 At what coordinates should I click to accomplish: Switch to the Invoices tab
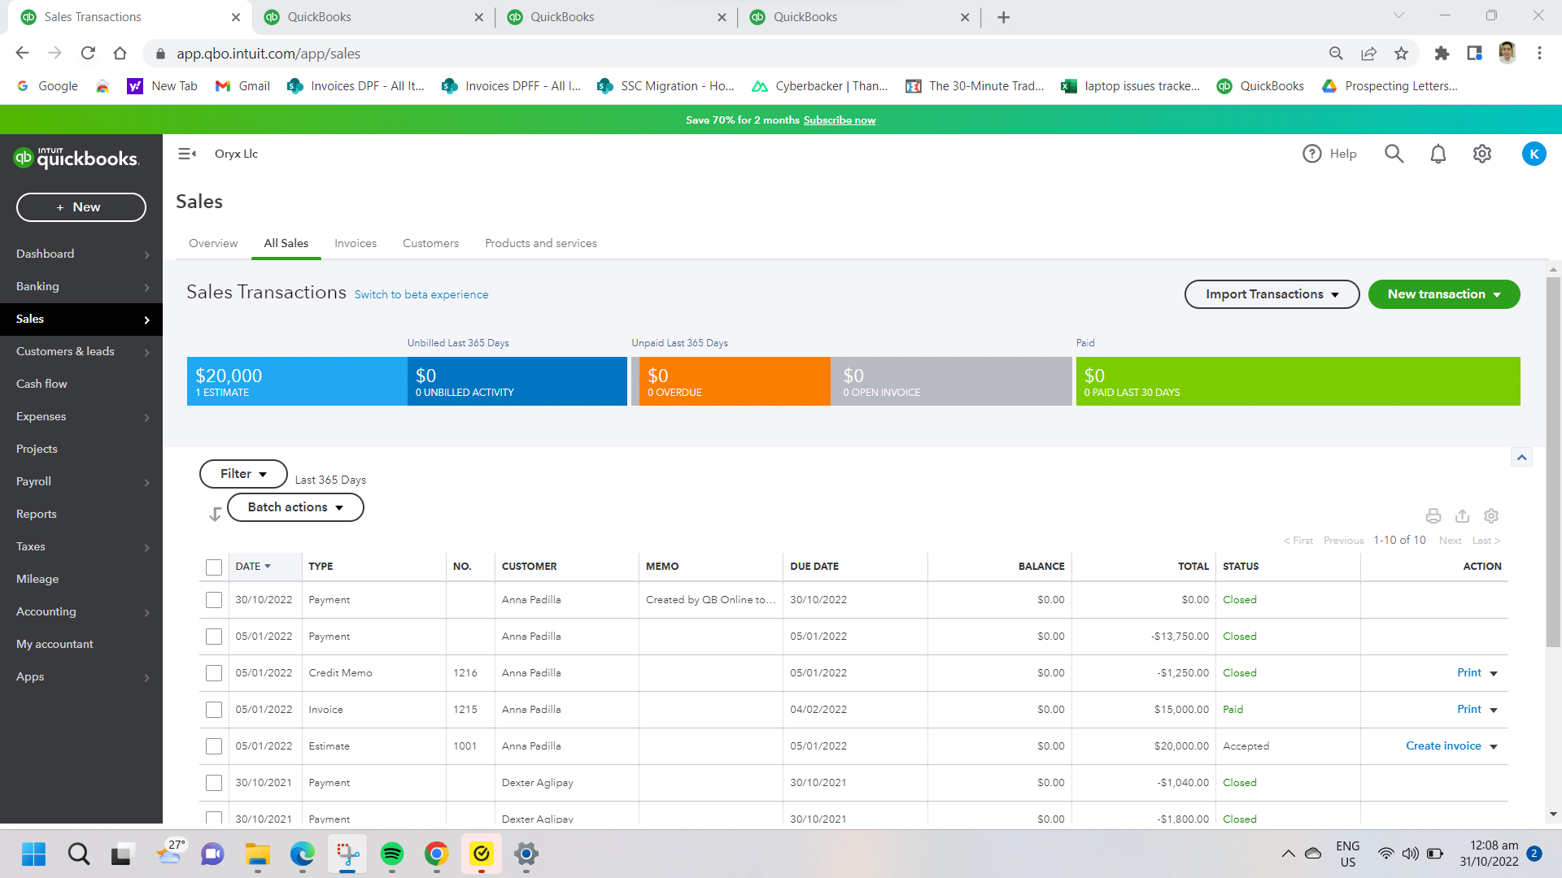click(x=355, y=243)
